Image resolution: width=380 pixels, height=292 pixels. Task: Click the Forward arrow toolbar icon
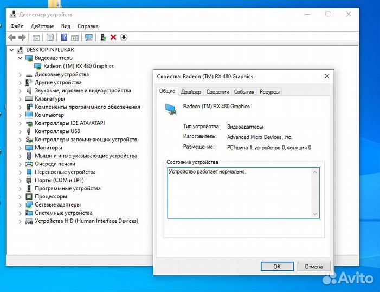(x=22, y=37)
